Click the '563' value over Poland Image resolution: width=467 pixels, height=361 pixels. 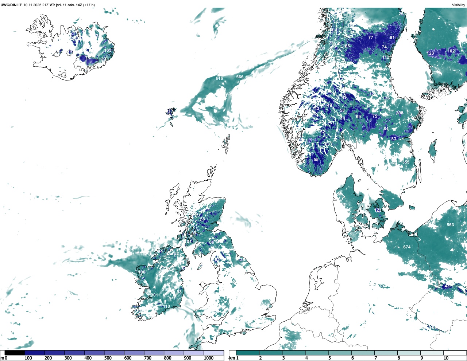click(451, 225)
